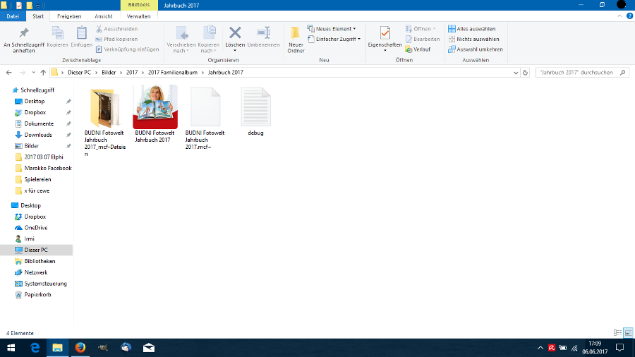Open the Verschieben nach dropdown
Image resolution: width=635 pixels, height=357 pixels.
(x=181, y=40)
